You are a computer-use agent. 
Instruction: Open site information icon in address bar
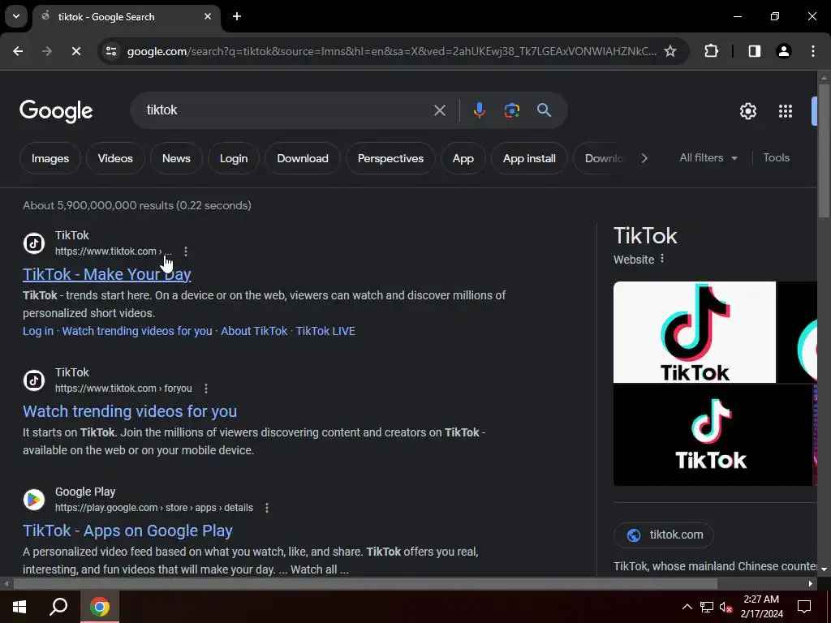[110, 51]
